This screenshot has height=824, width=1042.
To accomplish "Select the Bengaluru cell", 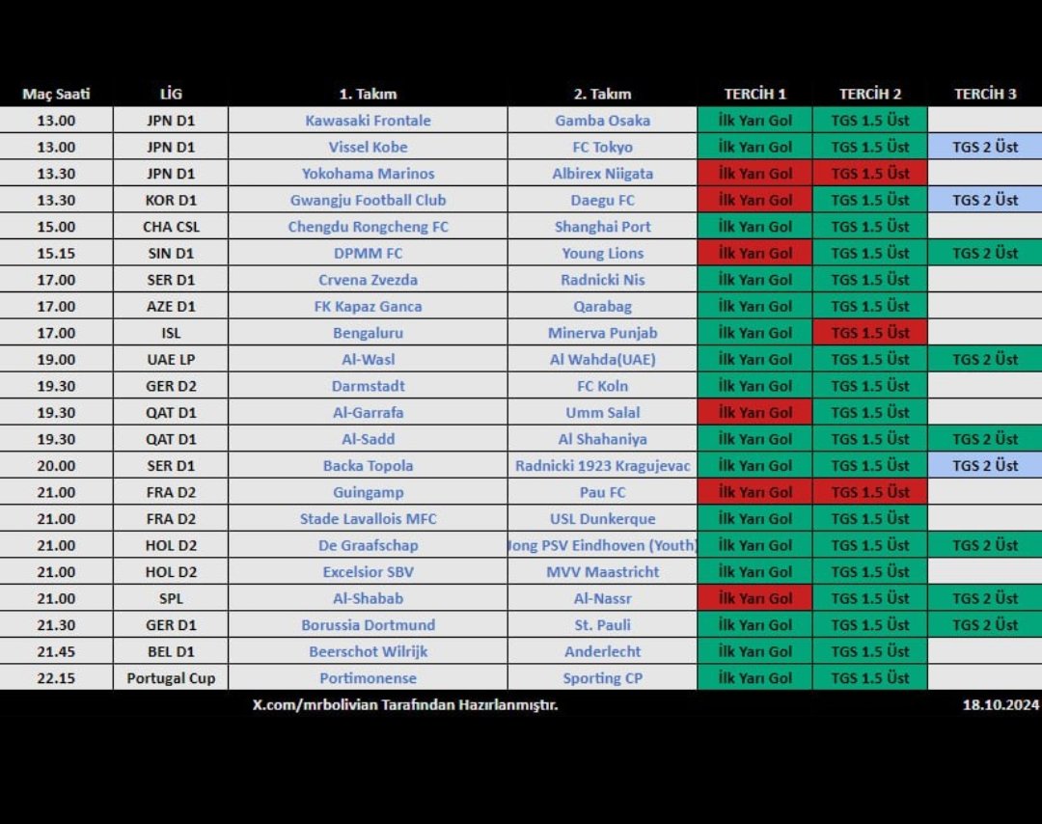I will pos(368,333).
